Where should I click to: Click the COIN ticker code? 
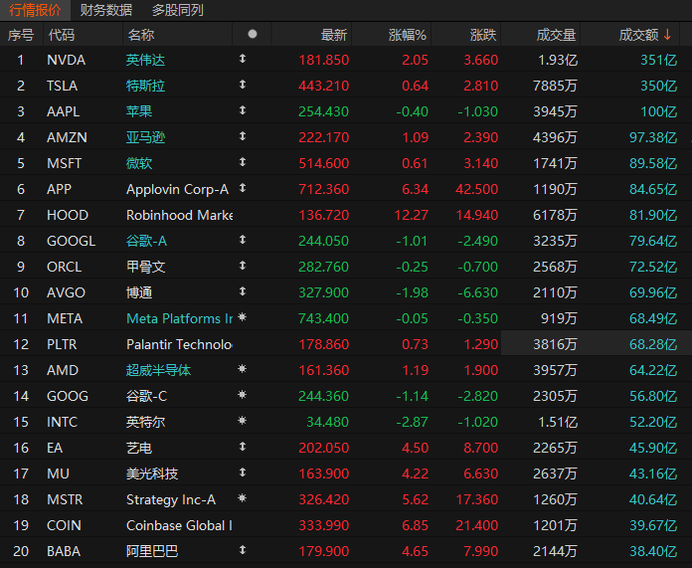pos(64,525)
